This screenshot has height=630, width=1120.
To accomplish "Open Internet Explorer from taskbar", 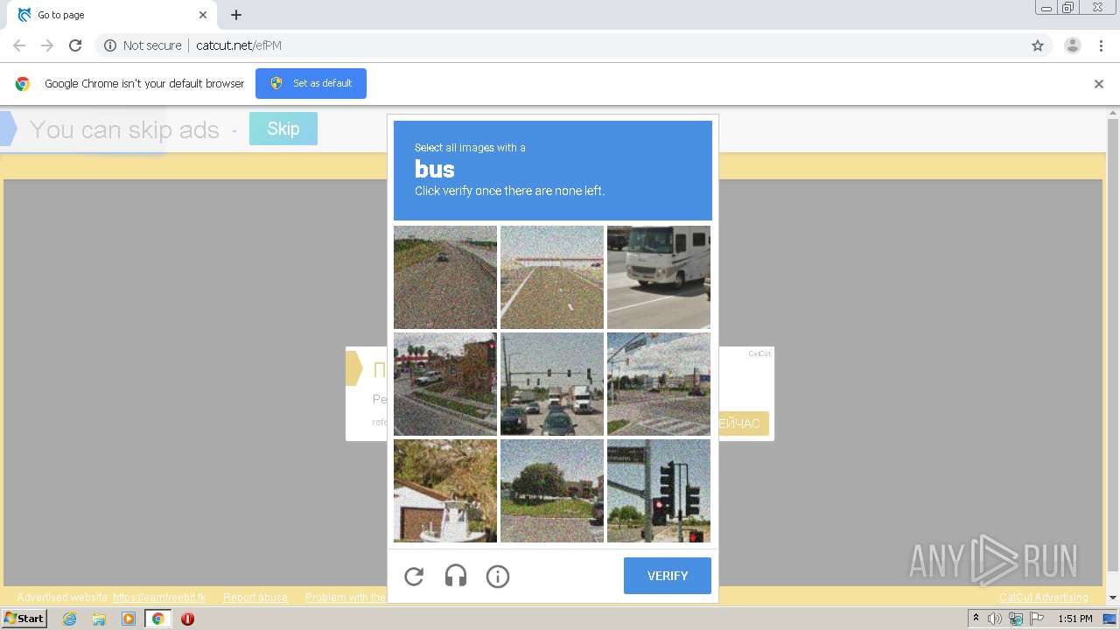I will 69,619.
